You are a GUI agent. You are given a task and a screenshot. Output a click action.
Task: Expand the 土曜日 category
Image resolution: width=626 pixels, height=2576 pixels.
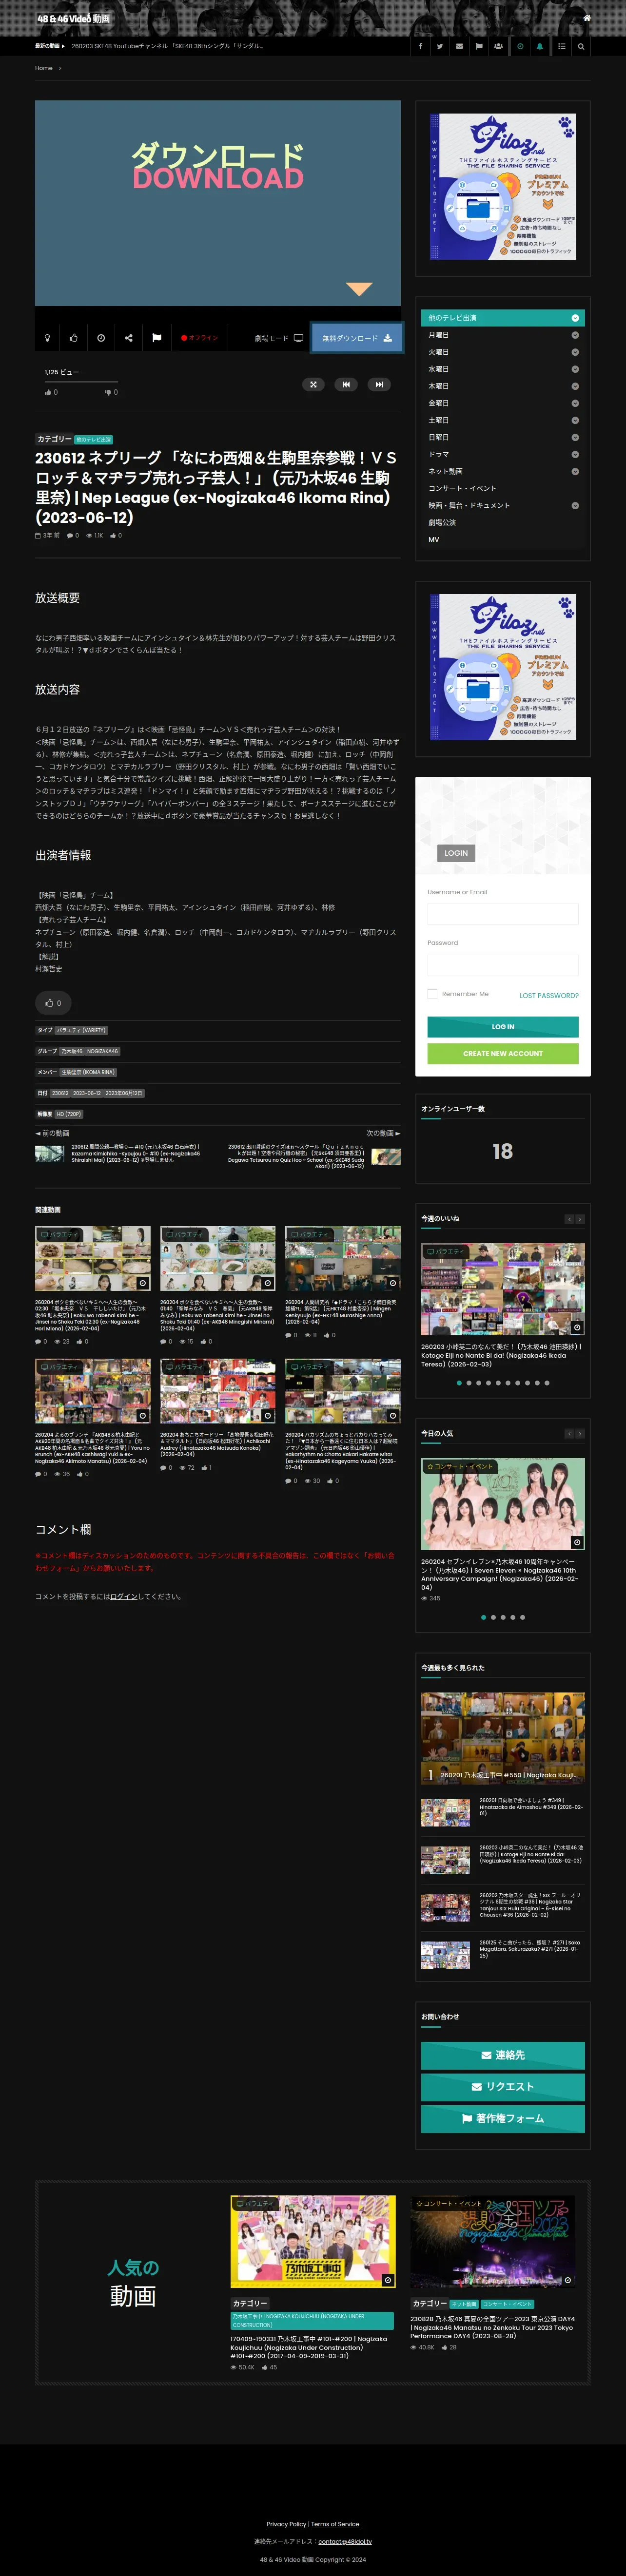pos(575,420)
